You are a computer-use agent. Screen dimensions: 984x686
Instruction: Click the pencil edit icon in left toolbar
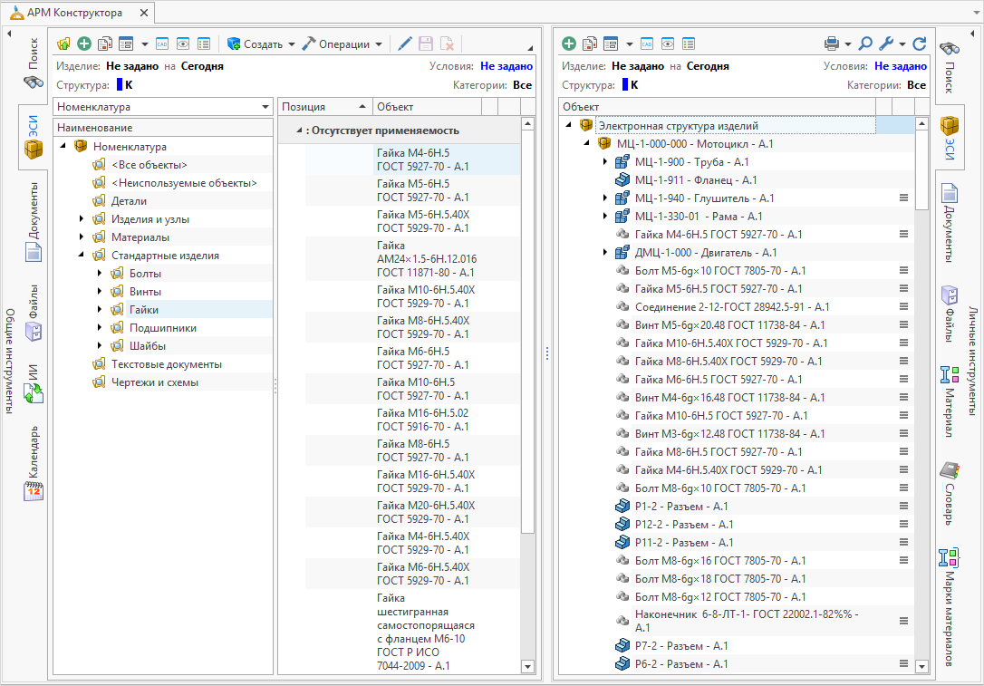click(x=405, y=43)
